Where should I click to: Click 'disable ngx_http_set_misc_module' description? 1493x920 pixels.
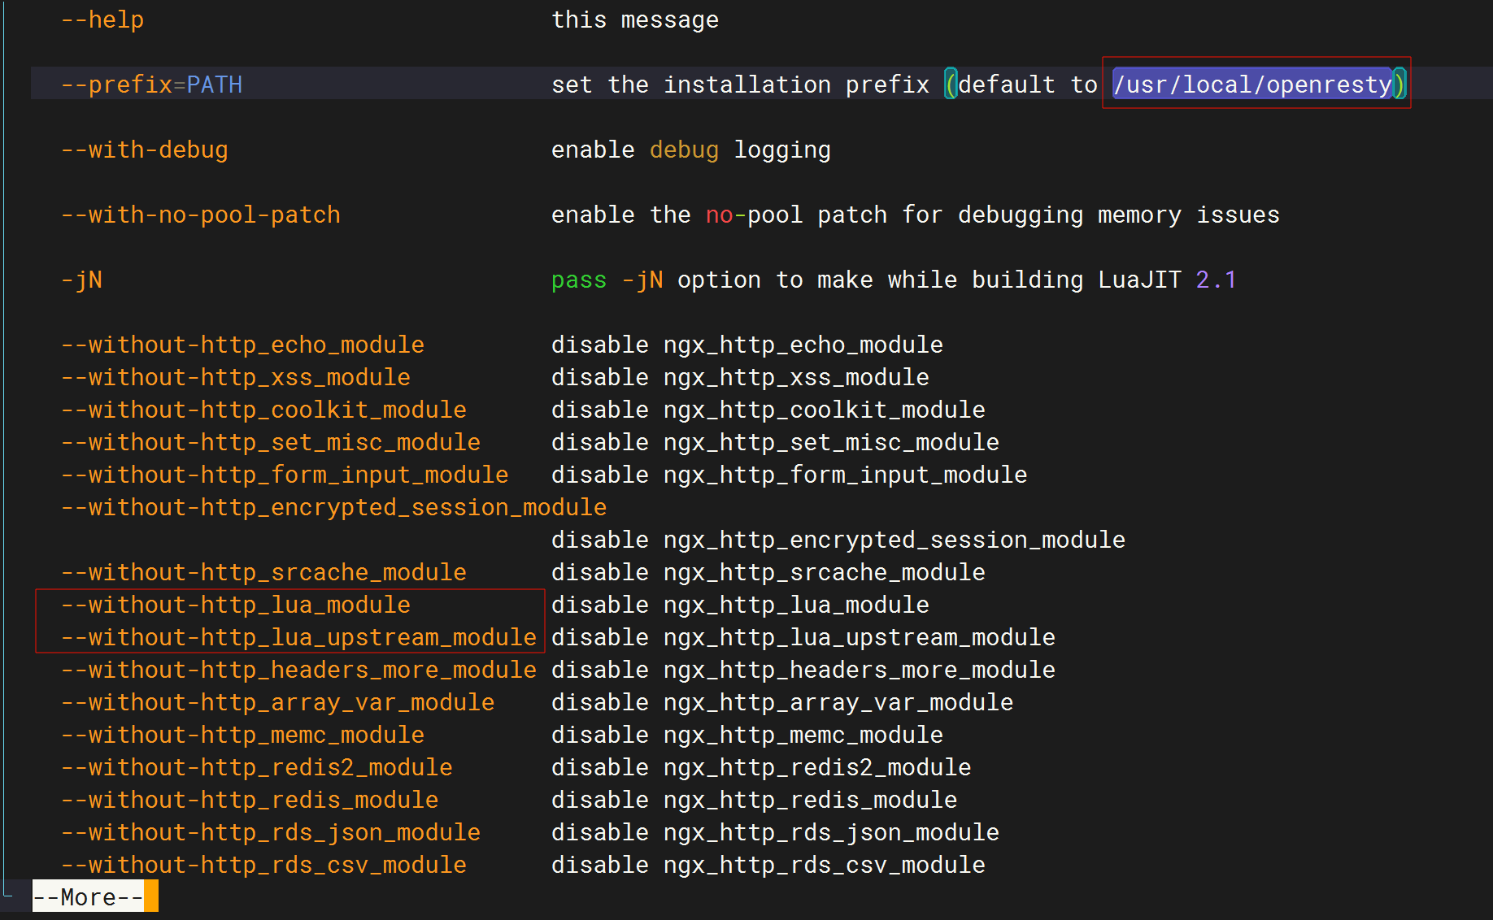click(x=776, y=442)
